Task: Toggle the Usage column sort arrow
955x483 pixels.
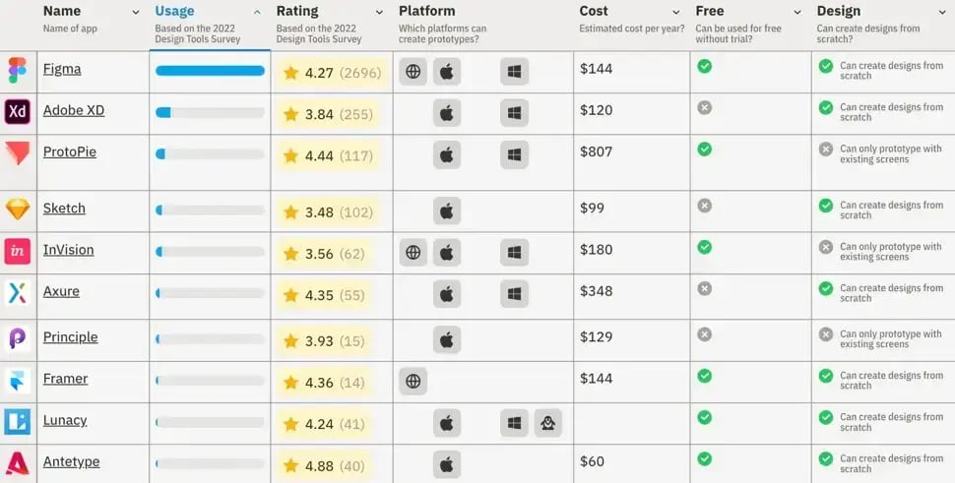Action: (257, 12)
